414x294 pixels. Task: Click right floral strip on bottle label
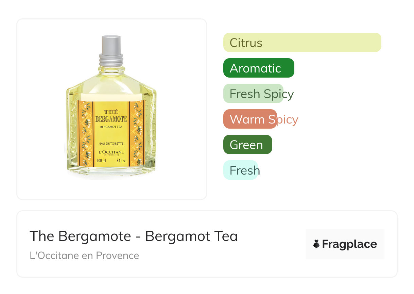(x=137, y=134)
